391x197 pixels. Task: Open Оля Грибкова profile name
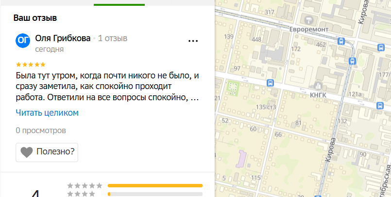63,38
